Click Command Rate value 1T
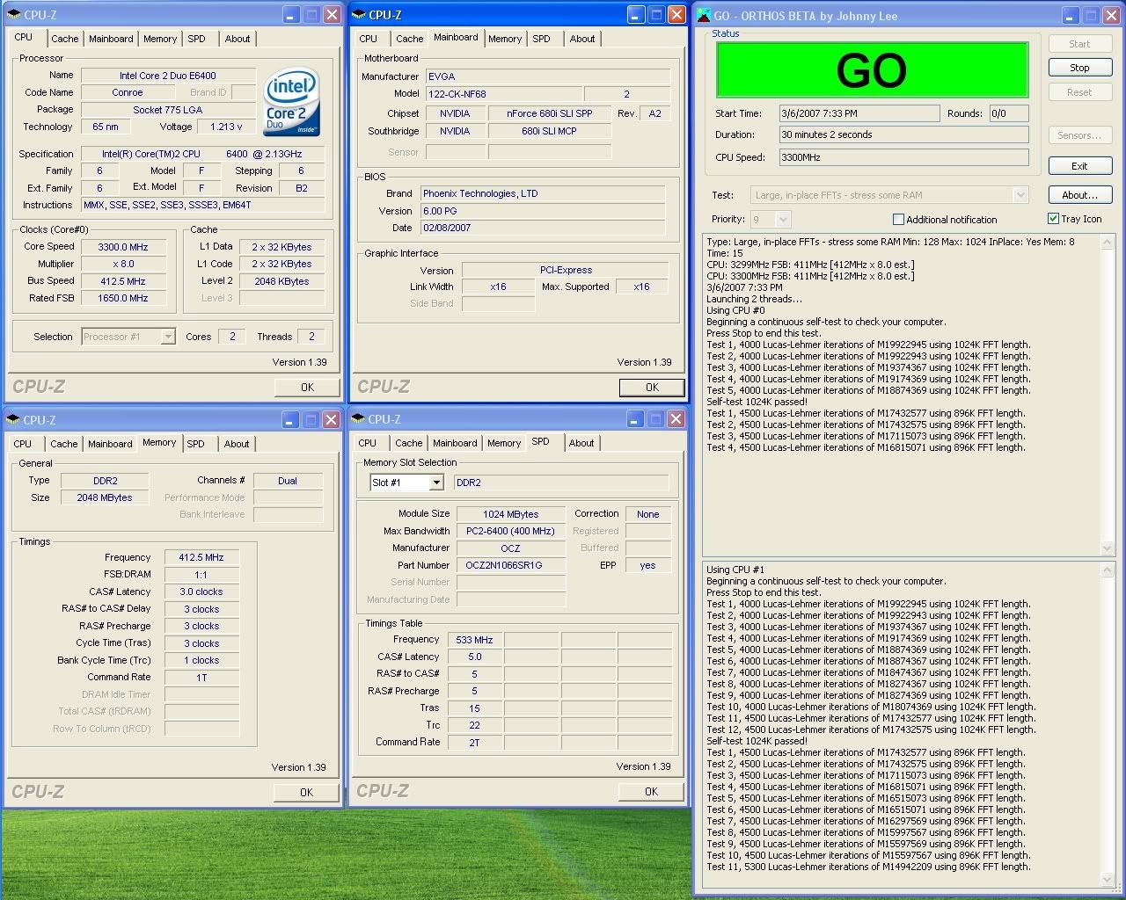 pos(201,678)
